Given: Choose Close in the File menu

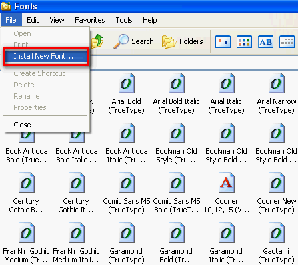Looking at the screenshot, I should [46, 125].
